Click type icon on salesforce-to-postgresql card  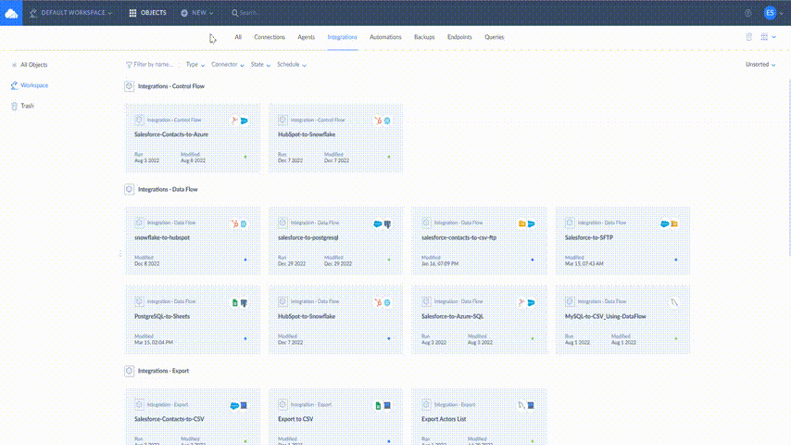pyautogui.click(x=282, y=222)
